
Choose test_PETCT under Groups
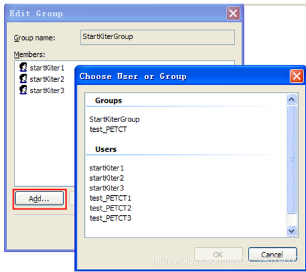coord(108,129)
